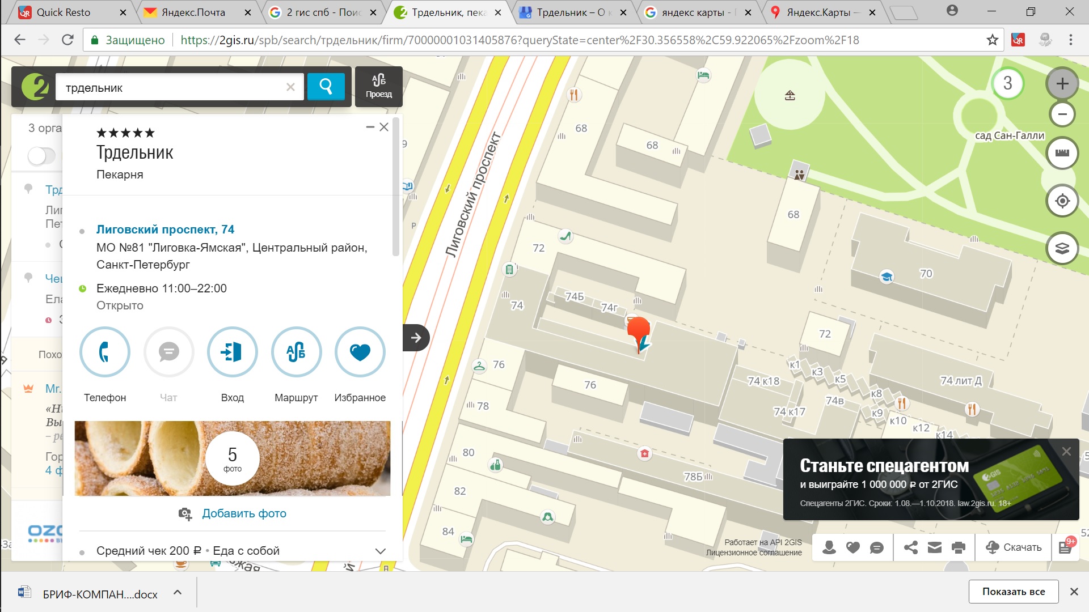This screenshot has width=1089, height=612.
Task: Click the Ежедневно 11:00–22:00 hours text
Action: pyautogui.click(x=162, y=288)
